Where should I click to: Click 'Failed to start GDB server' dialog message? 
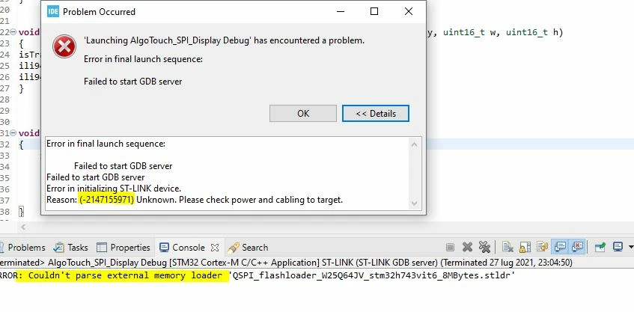click(x=132, y=82)
